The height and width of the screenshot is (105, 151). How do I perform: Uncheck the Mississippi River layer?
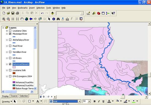[x=10, y=34]
